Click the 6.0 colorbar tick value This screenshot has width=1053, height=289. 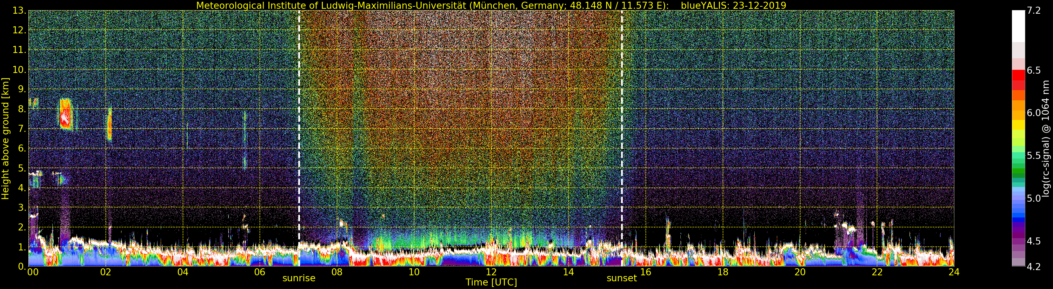click(x=1033, y=113)
